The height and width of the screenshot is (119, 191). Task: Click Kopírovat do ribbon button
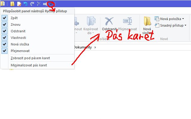[x=91, y=25]
